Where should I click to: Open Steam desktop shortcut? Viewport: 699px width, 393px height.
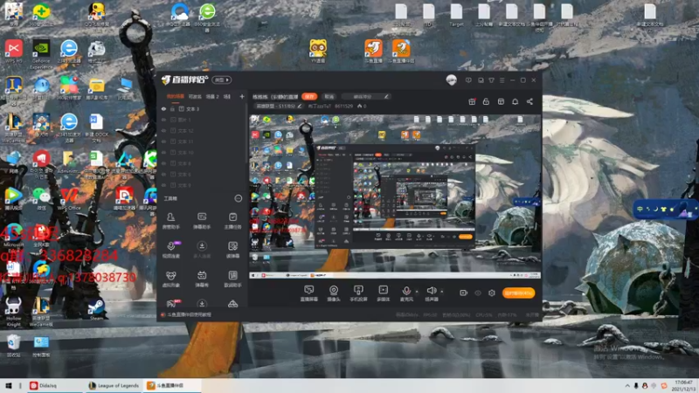tap(96, 310)
